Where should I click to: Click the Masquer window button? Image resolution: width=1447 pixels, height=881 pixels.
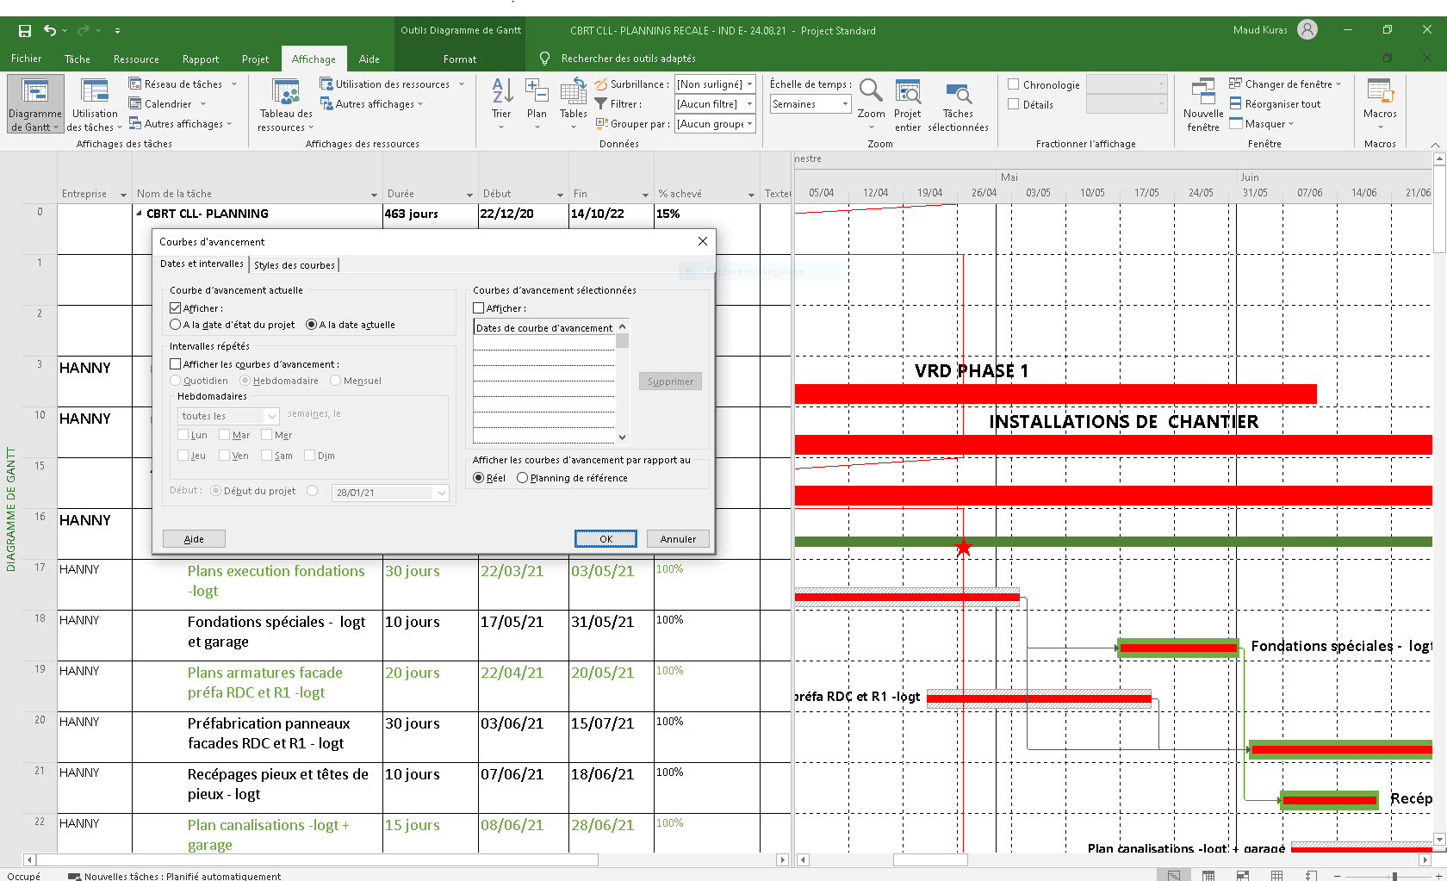[x=1261, y=124]
